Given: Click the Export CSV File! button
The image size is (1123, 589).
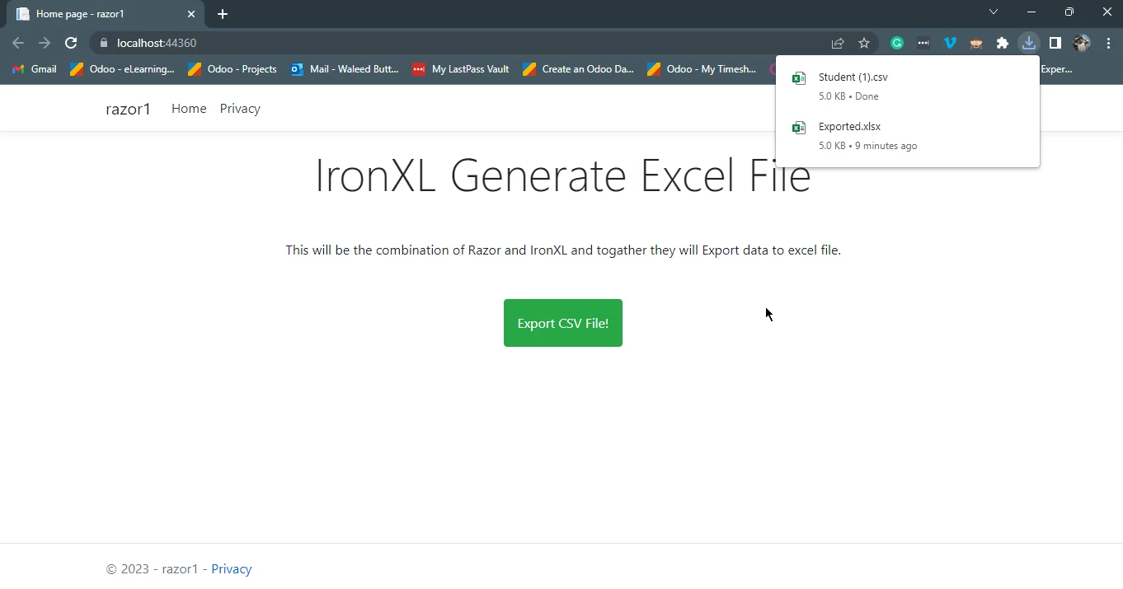Looking at the screenshot, I should click(562, 323).
